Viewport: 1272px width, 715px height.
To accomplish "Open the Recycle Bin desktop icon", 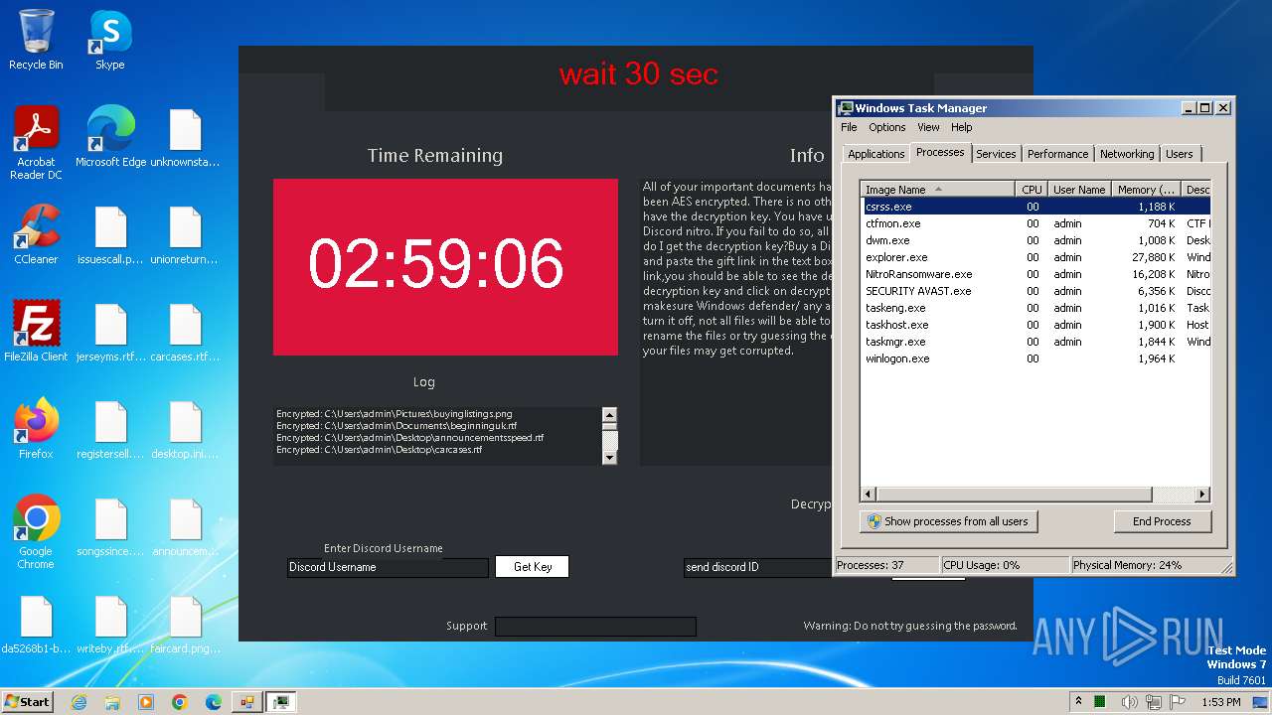I will pyautogui.click(x=36, y=40).
